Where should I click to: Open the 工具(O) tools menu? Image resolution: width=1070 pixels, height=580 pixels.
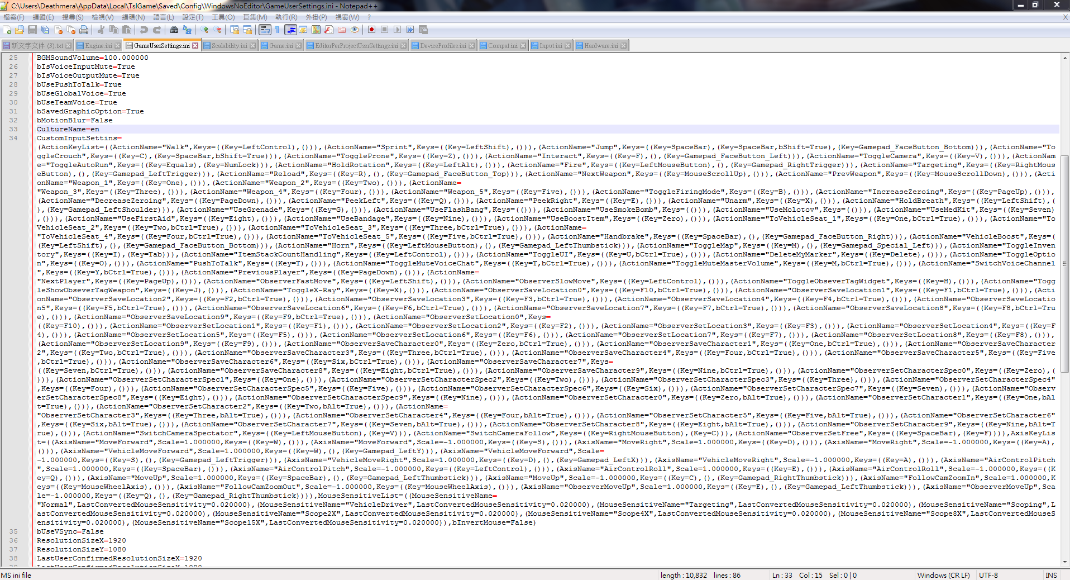(223, 17)
